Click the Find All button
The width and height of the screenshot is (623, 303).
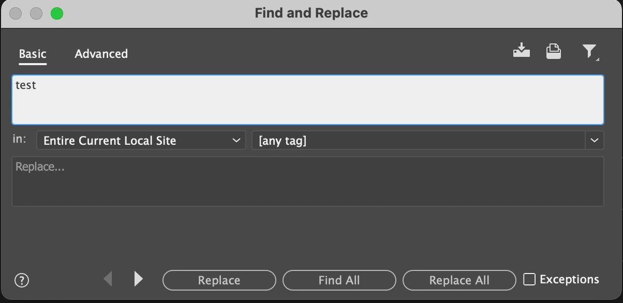pyautogui.click(x=339, y=280)
